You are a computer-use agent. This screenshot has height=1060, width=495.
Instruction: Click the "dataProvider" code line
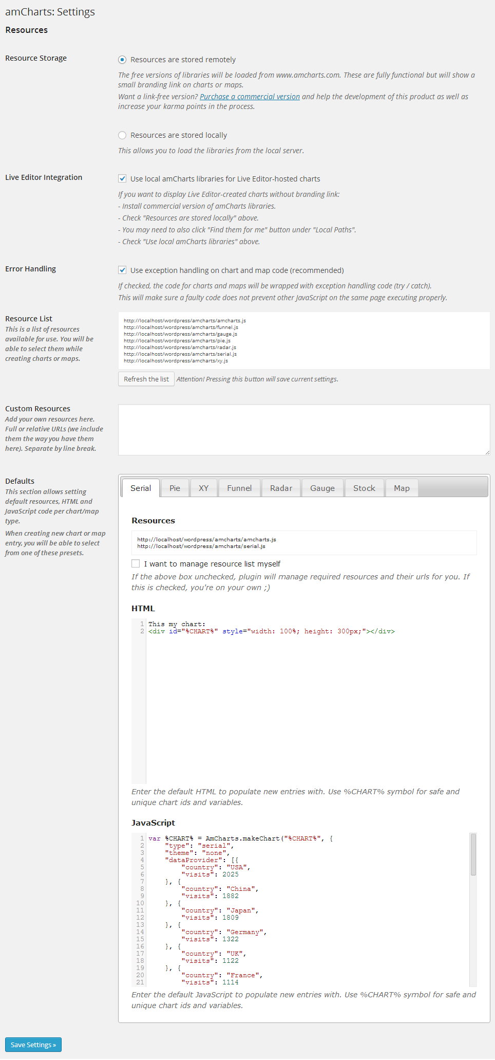tap(201, 860)
